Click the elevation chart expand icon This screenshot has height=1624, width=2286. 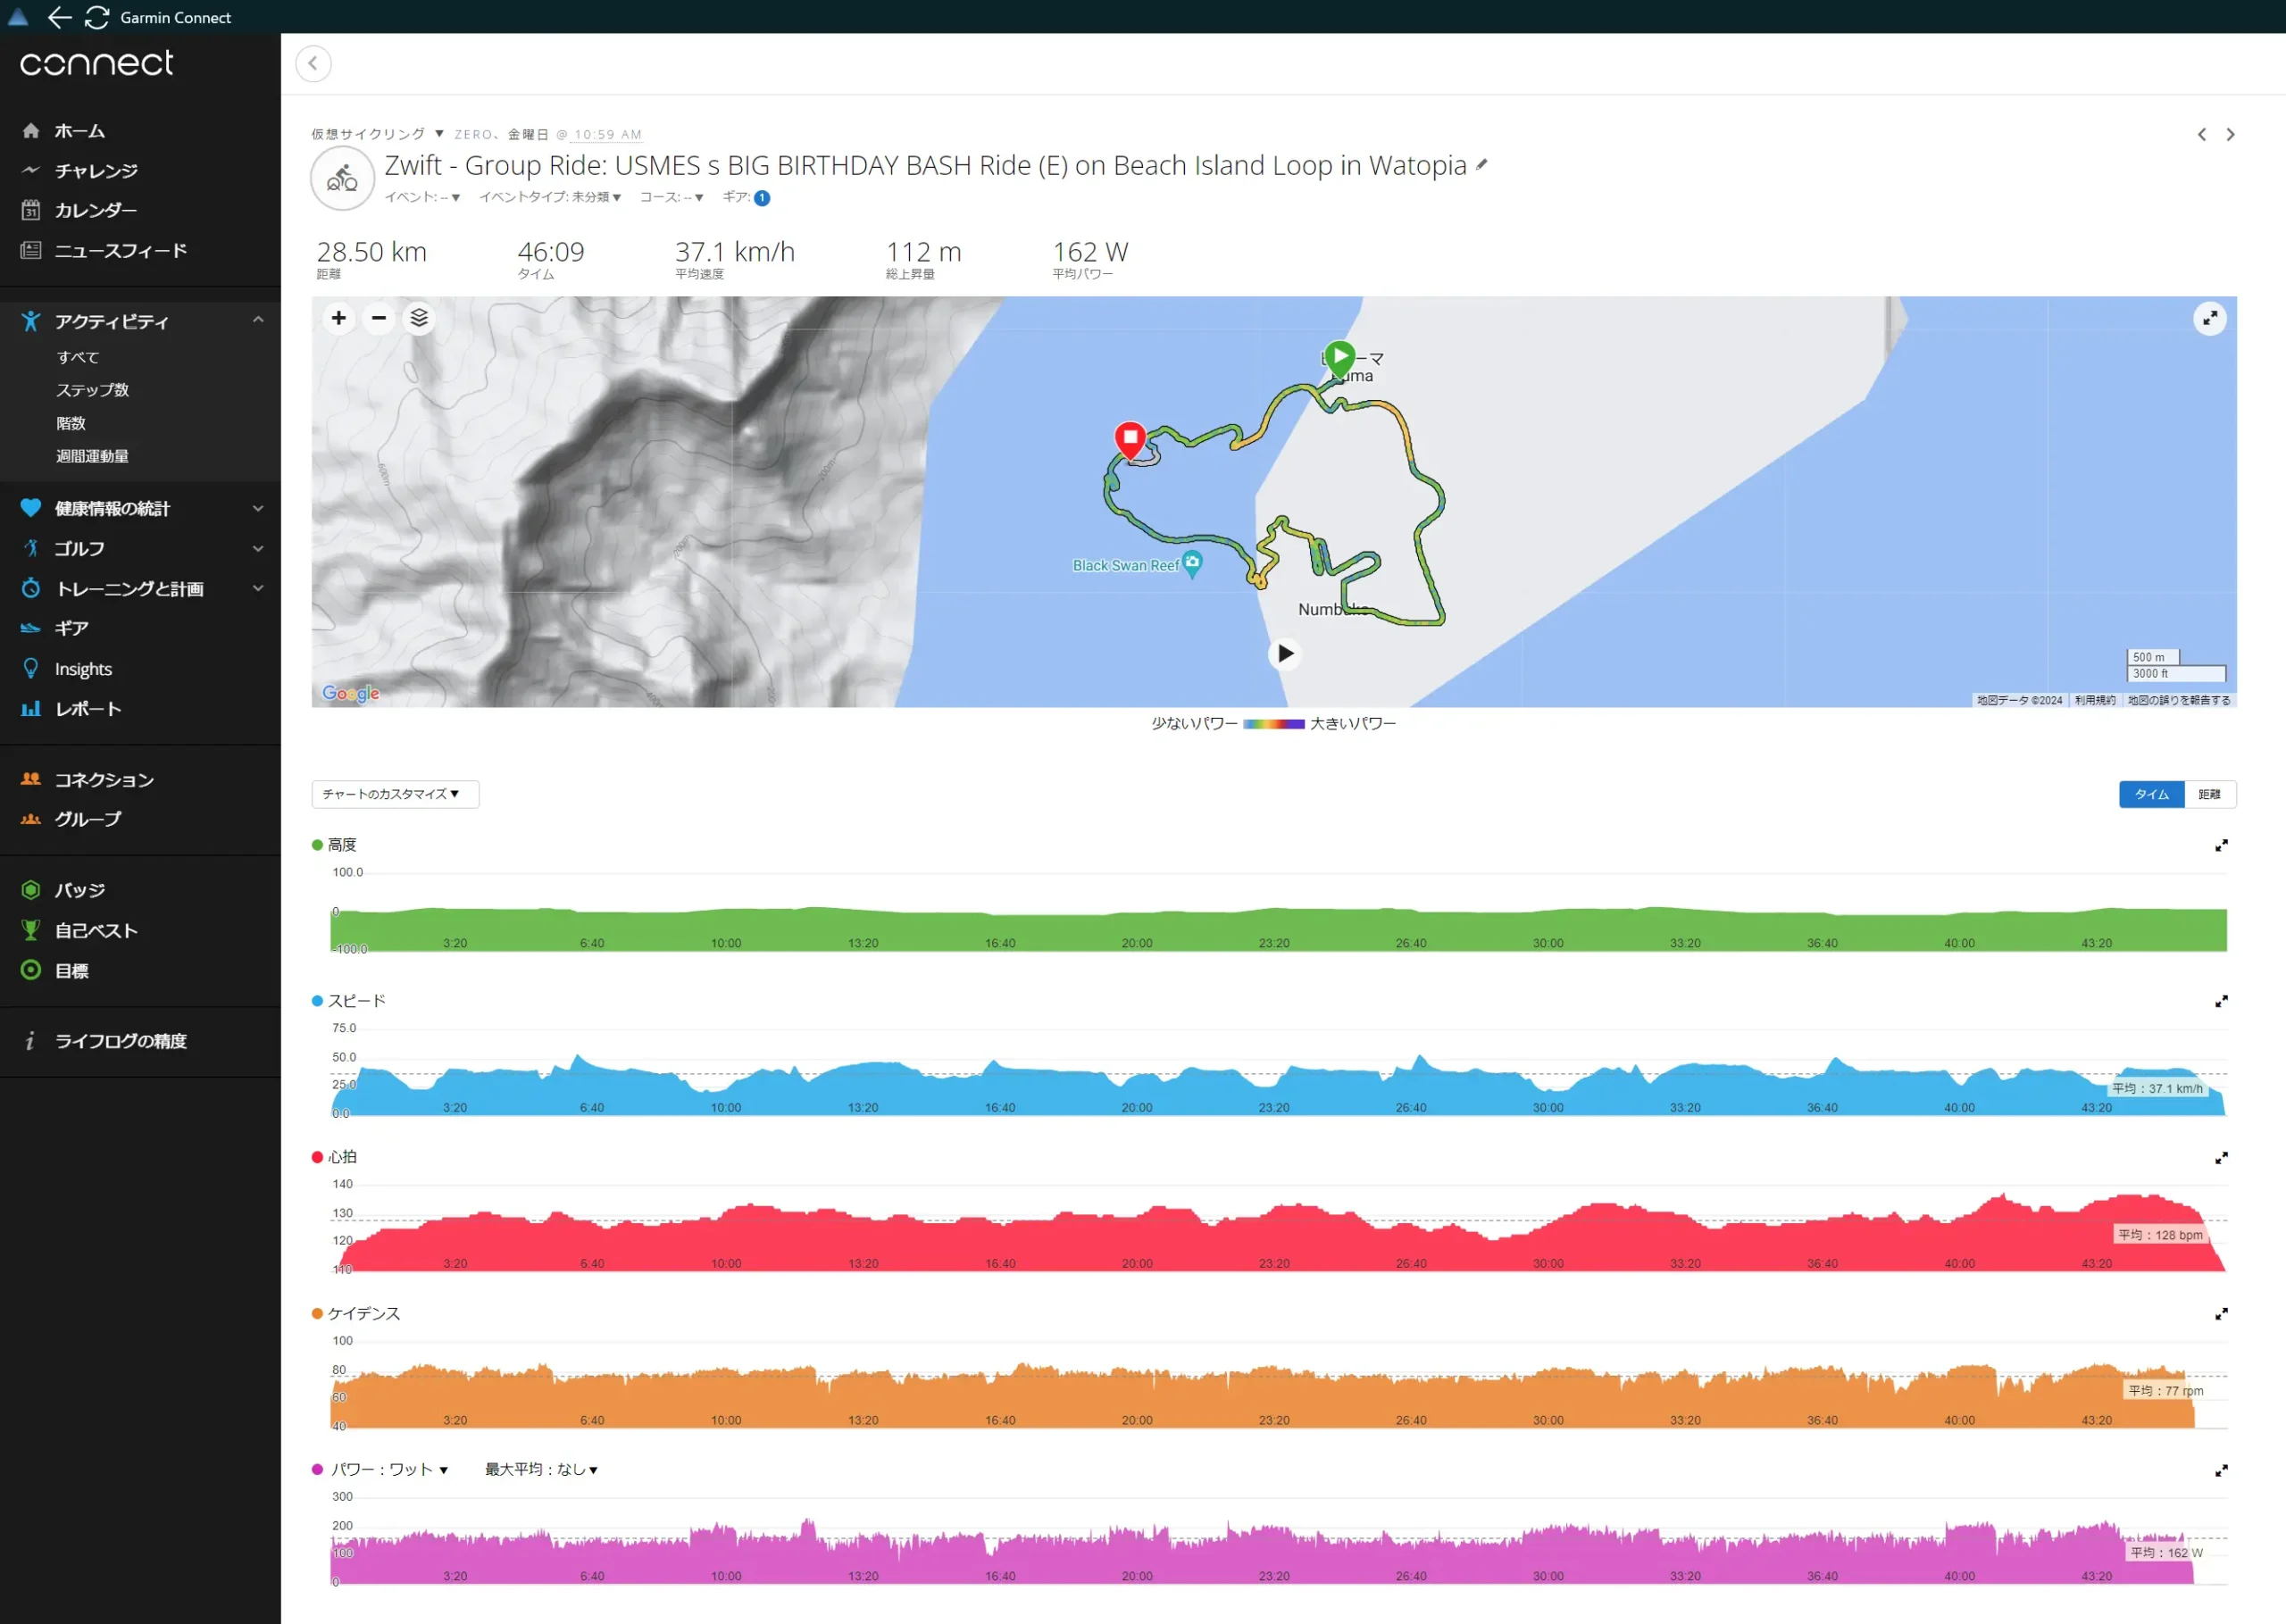coord(2219,845)
